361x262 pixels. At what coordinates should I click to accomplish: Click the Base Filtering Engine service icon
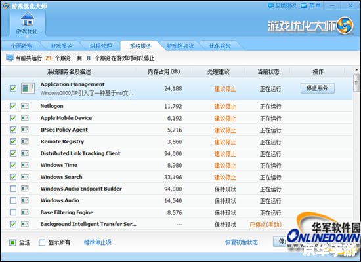25,212
